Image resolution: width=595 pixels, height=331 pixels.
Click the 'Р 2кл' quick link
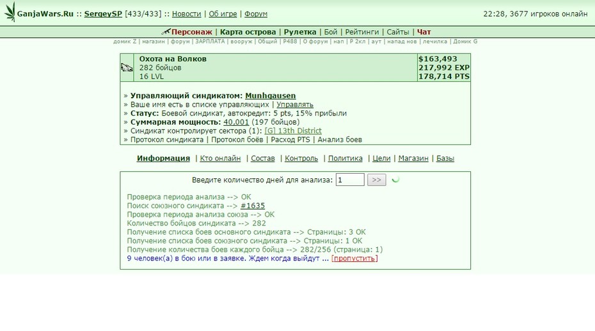click(x=358, y=42)
